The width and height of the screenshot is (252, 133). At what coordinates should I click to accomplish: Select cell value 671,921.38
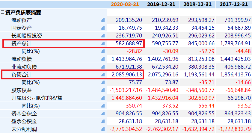click(129, 67)
